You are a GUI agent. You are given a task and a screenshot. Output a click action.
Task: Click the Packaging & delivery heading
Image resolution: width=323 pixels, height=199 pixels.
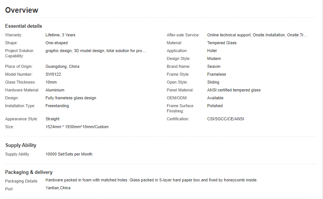29,172
